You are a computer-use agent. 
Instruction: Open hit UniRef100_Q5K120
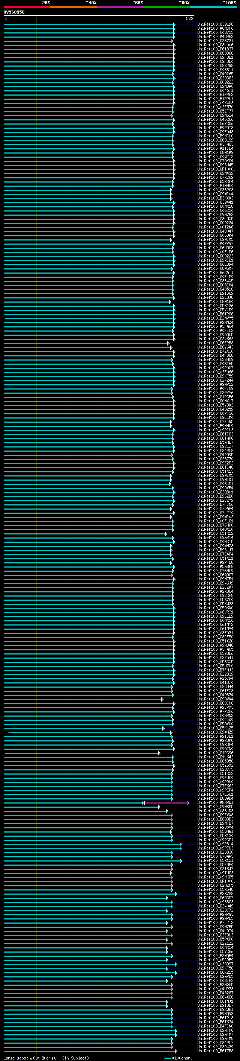tap(215, 836)
